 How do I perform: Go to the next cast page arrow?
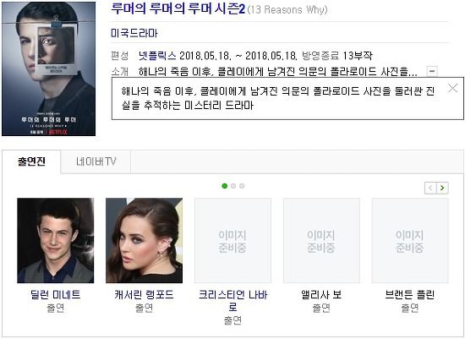click(442, 188)
